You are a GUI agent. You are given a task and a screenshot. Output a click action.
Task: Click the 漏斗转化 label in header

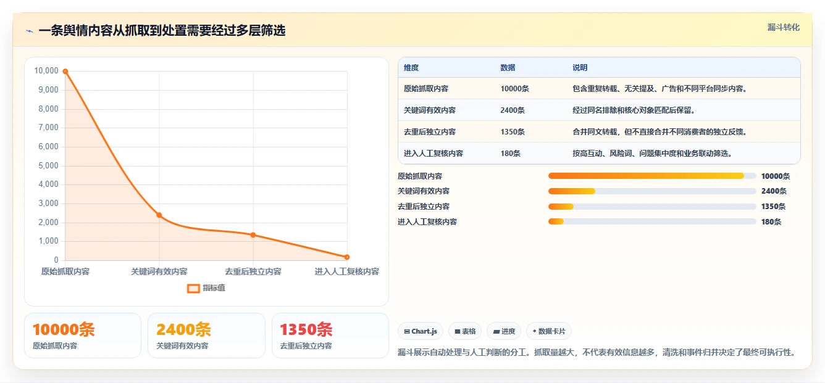[x=784, y=27]
